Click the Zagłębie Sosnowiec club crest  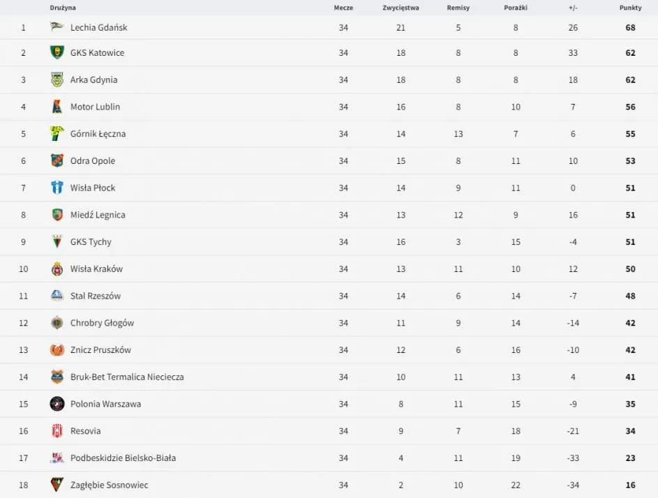[x=57, y=485]
